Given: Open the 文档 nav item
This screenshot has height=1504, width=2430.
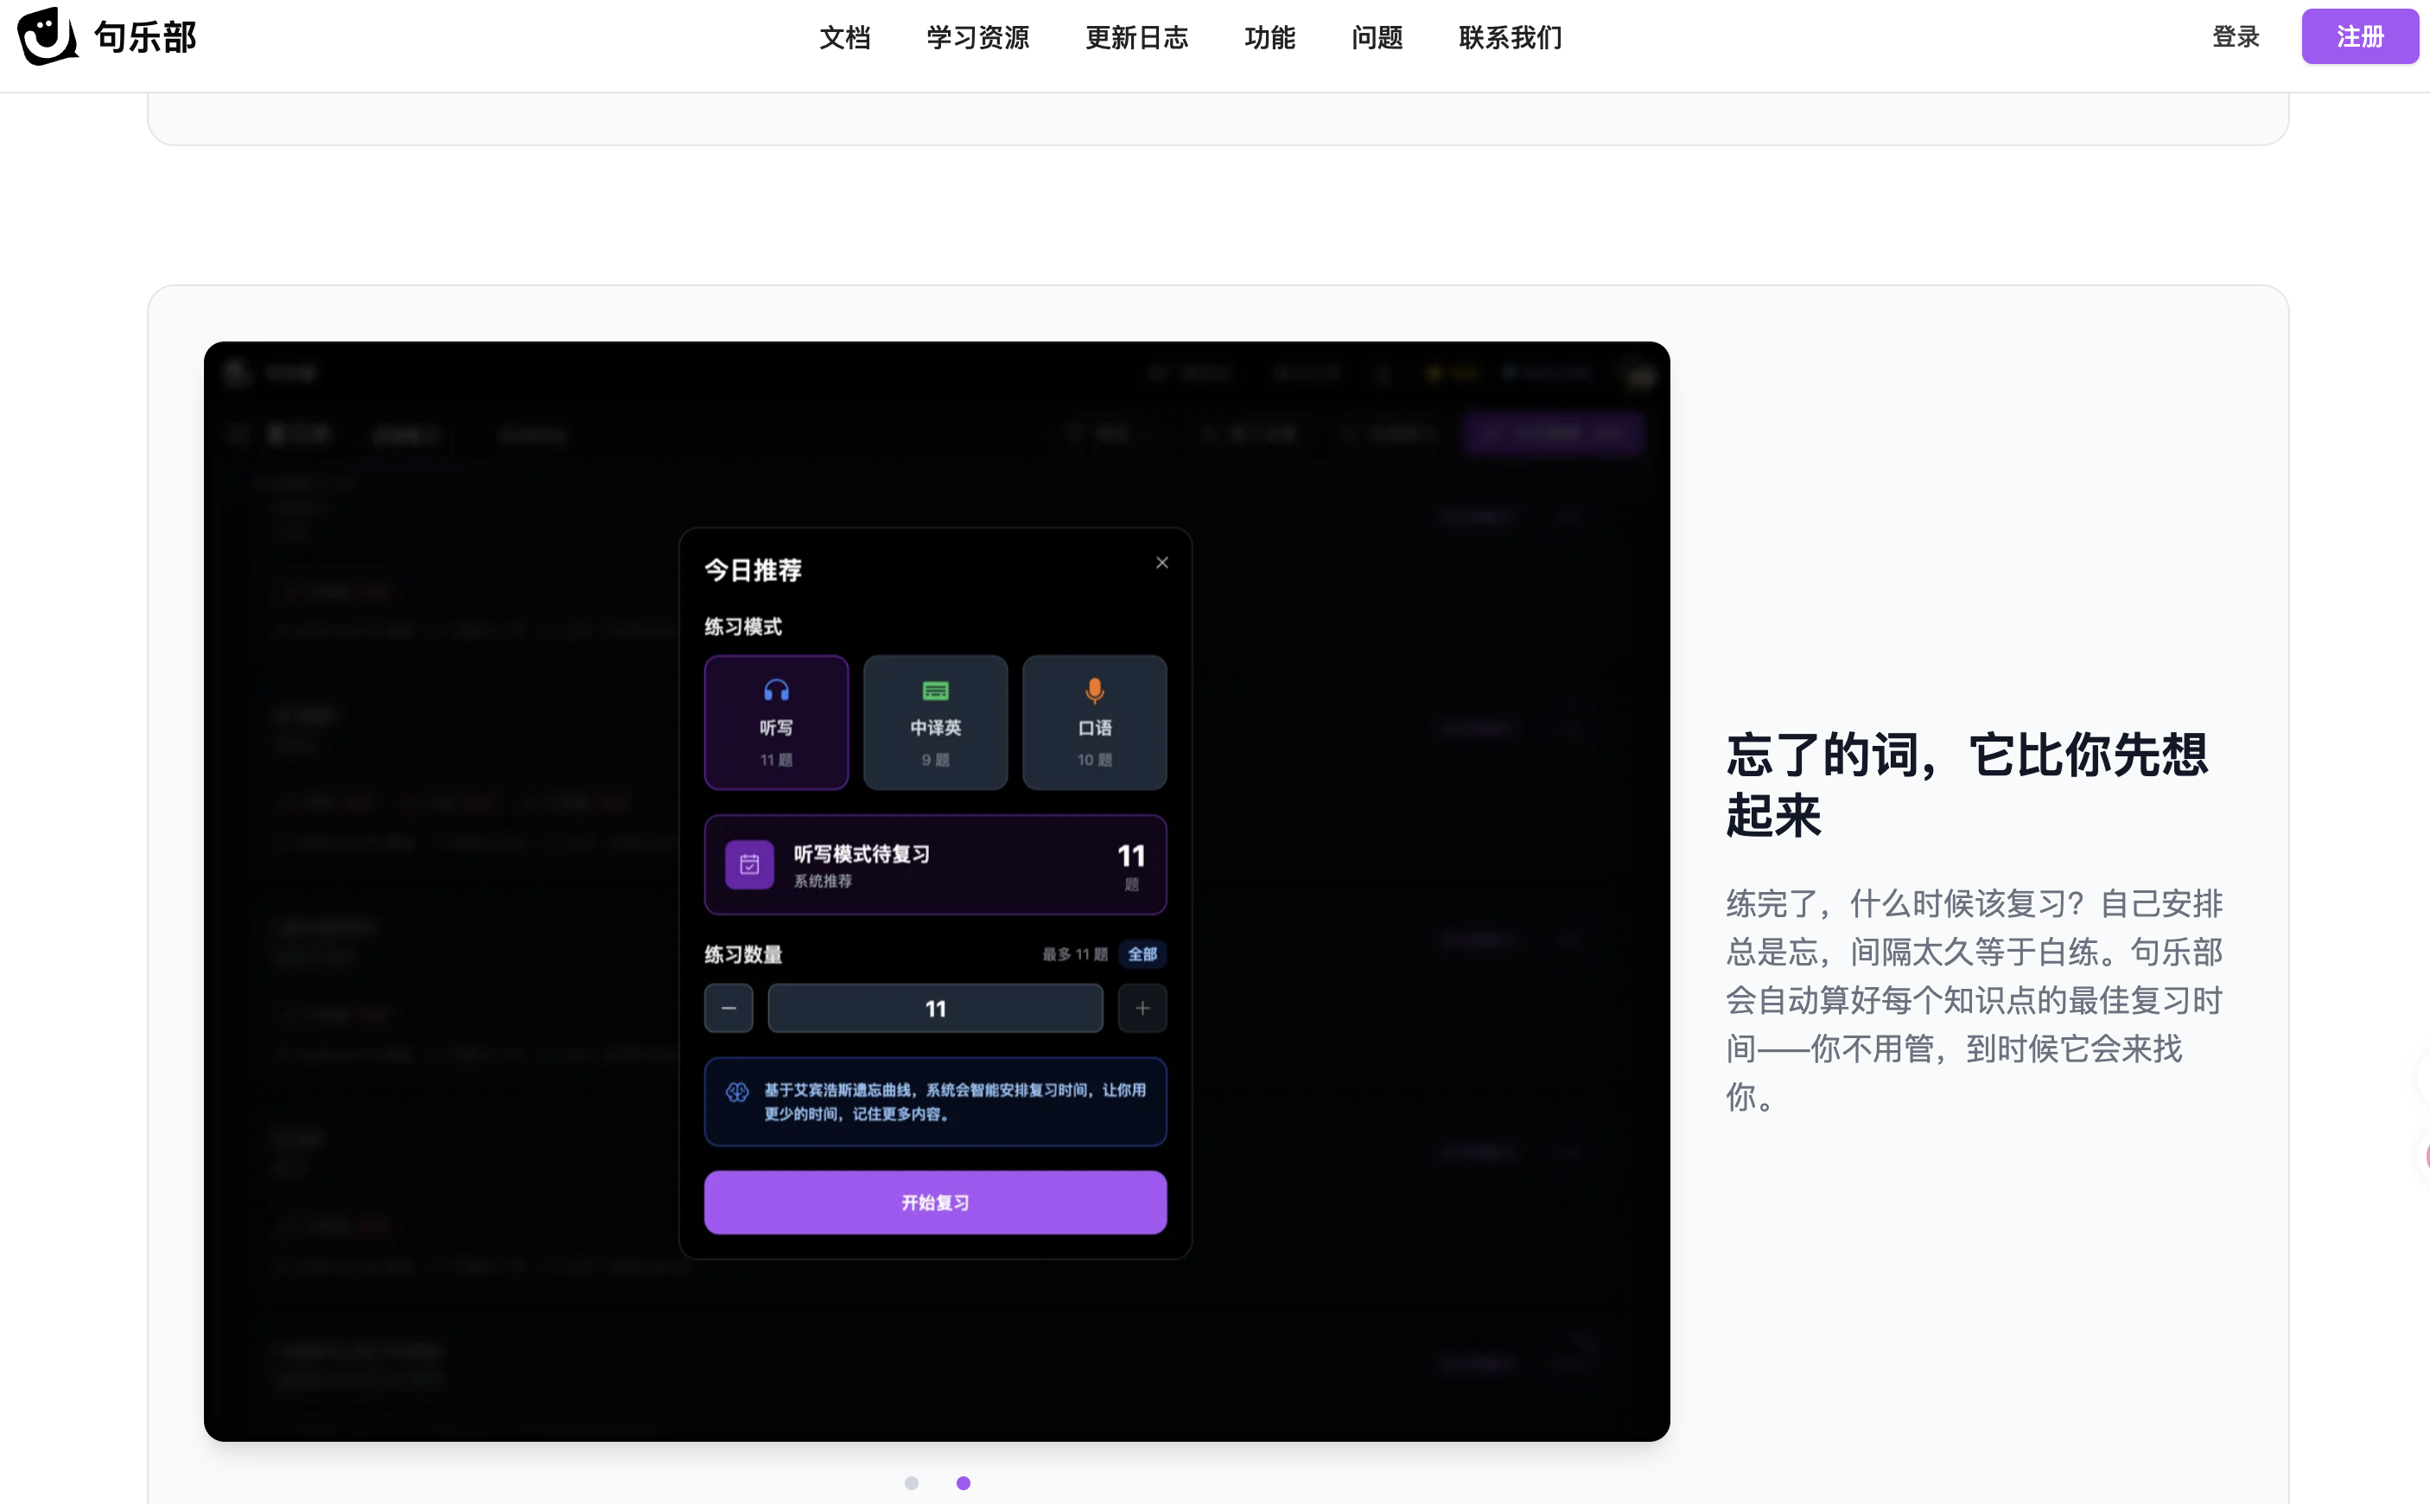Looking at the screenshot, I should (x=844, y=38).
